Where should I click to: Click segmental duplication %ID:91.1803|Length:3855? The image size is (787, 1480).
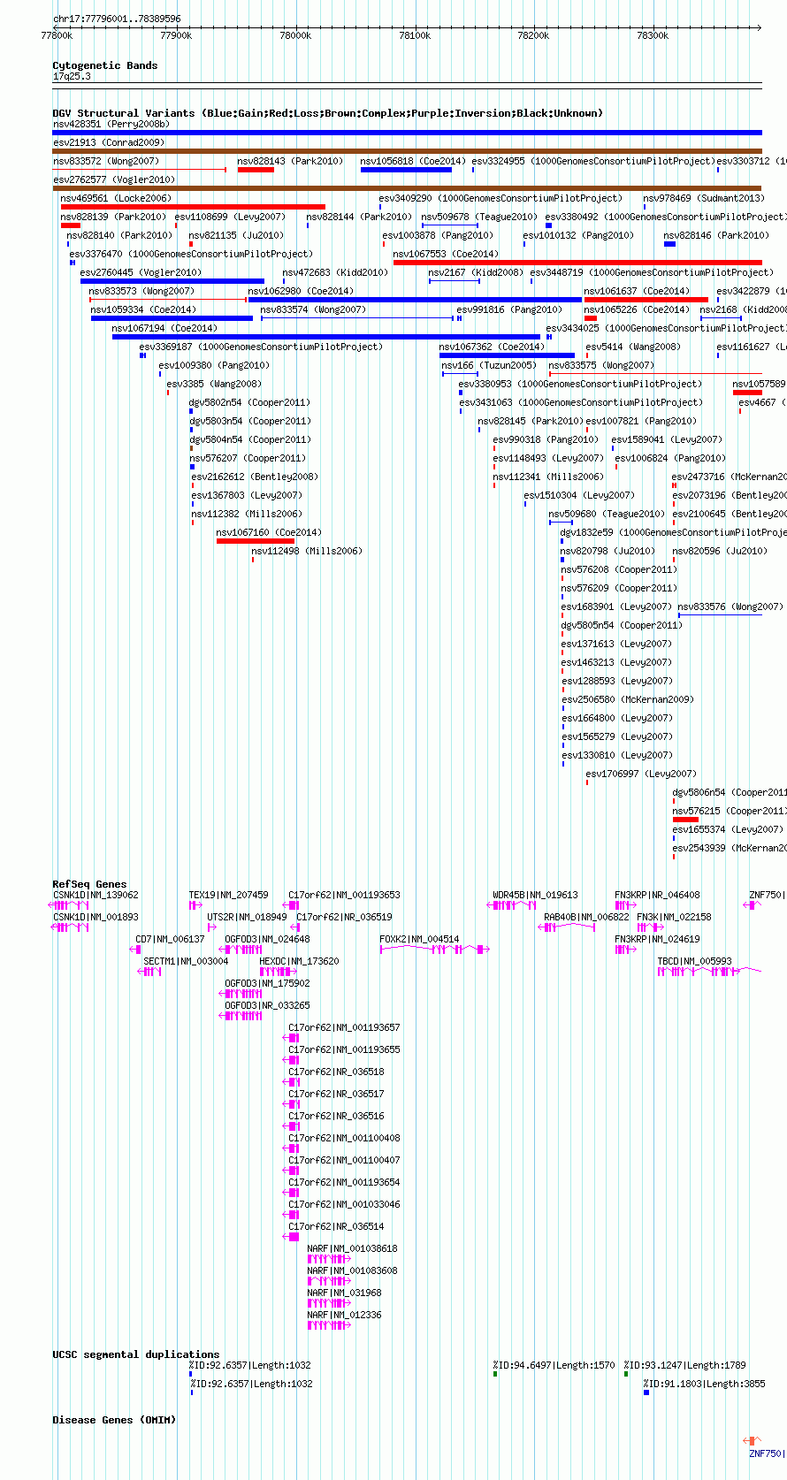coord(704,1384)
